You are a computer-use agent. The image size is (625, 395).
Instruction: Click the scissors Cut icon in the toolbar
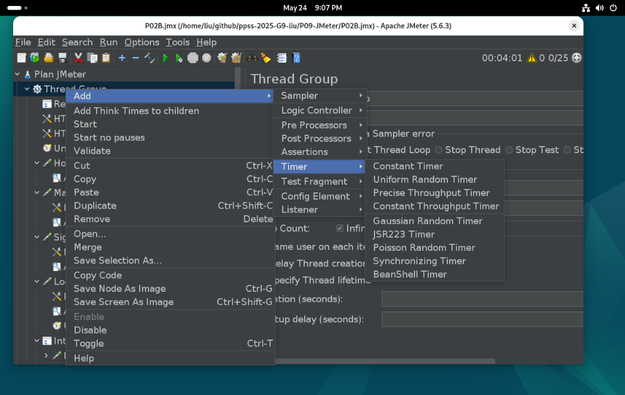click(x=78, y=58)
